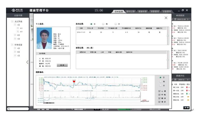Click the 设备列表 sidebar header

point(18,15)
